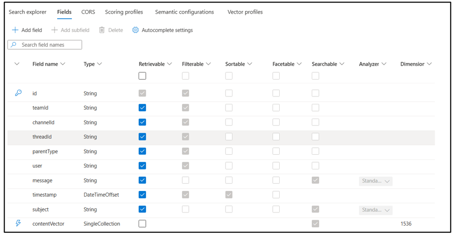Open Analyzer dropdown for subject field
Viewport: 455px width, 235px height.
[375, 210]
